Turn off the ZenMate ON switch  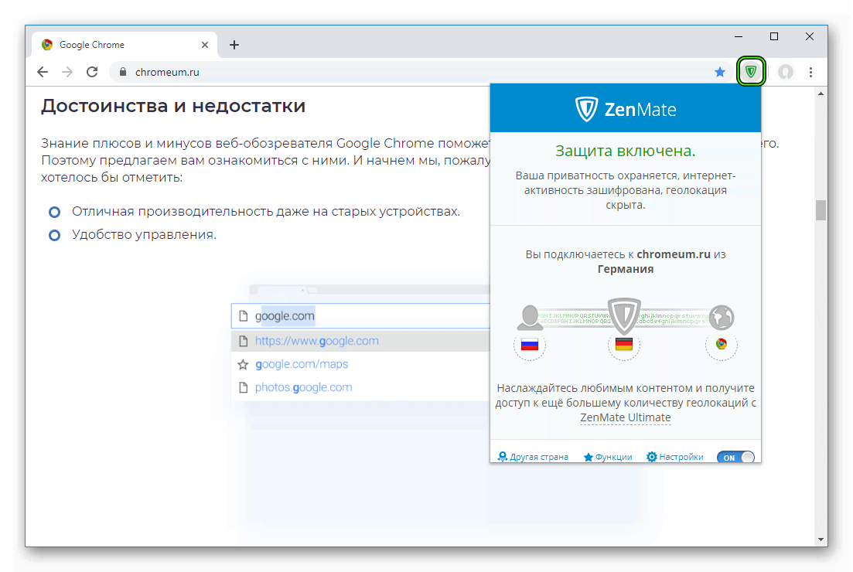pos(735,458)
